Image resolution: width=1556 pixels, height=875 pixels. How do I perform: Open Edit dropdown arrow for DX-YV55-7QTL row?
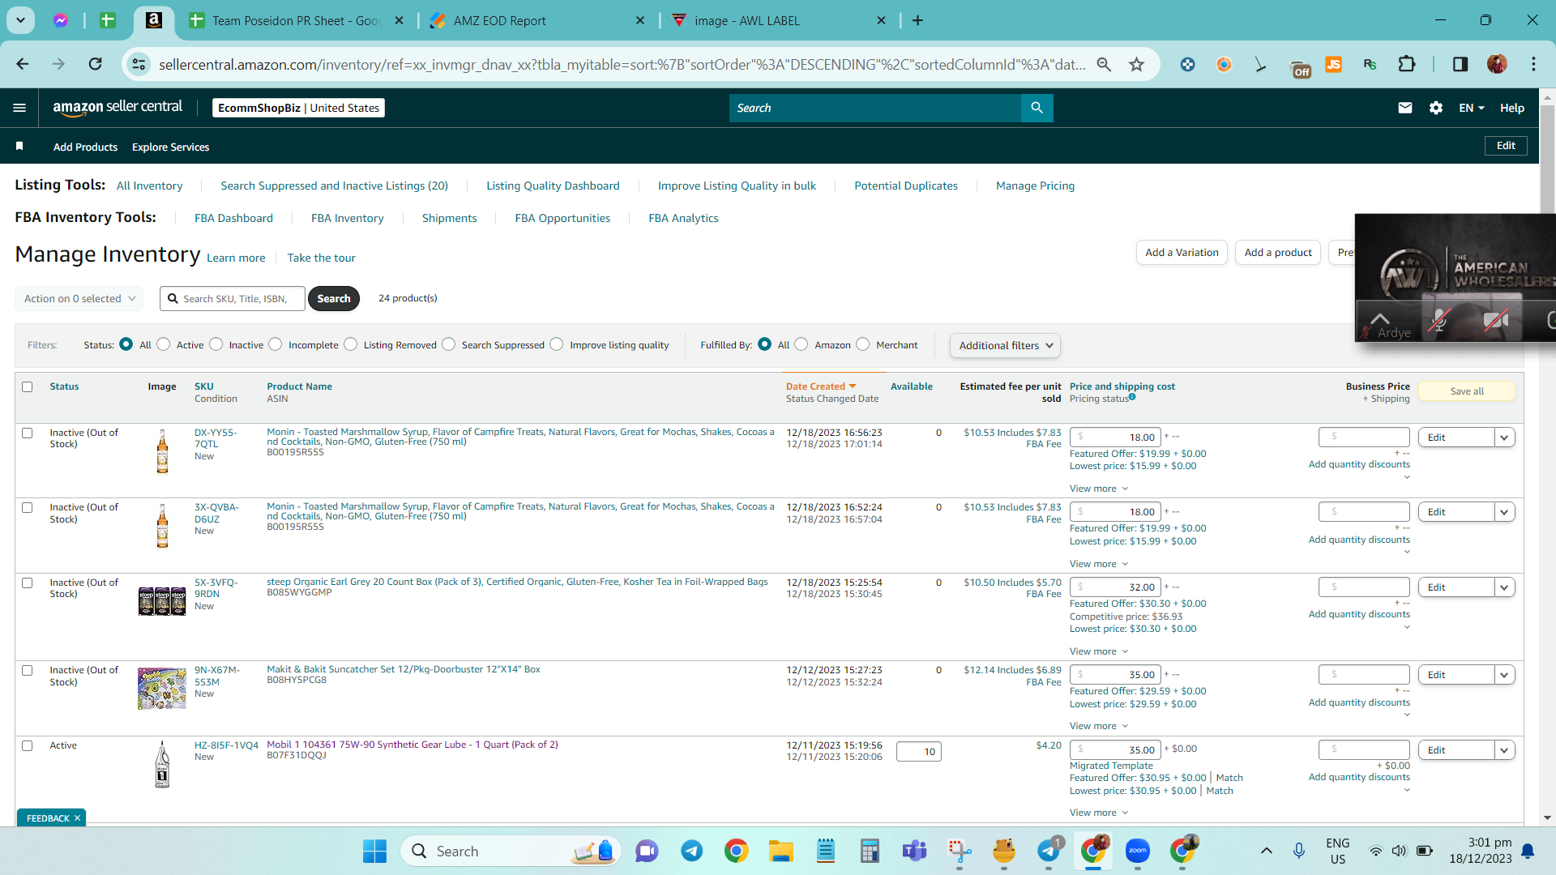1505,437
